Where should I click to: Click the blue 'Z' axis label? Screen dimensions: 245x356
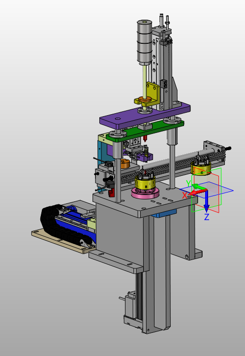[207, 217]
